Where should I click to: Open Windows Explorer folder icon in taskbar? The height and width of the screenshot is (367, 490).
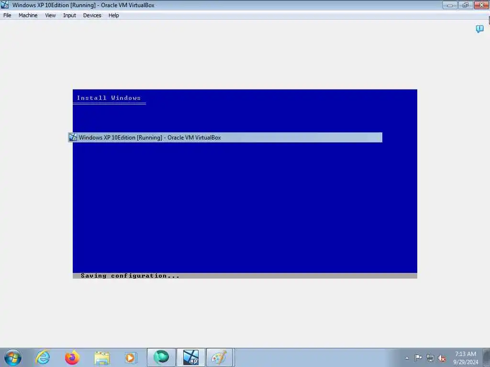[102, 358]
